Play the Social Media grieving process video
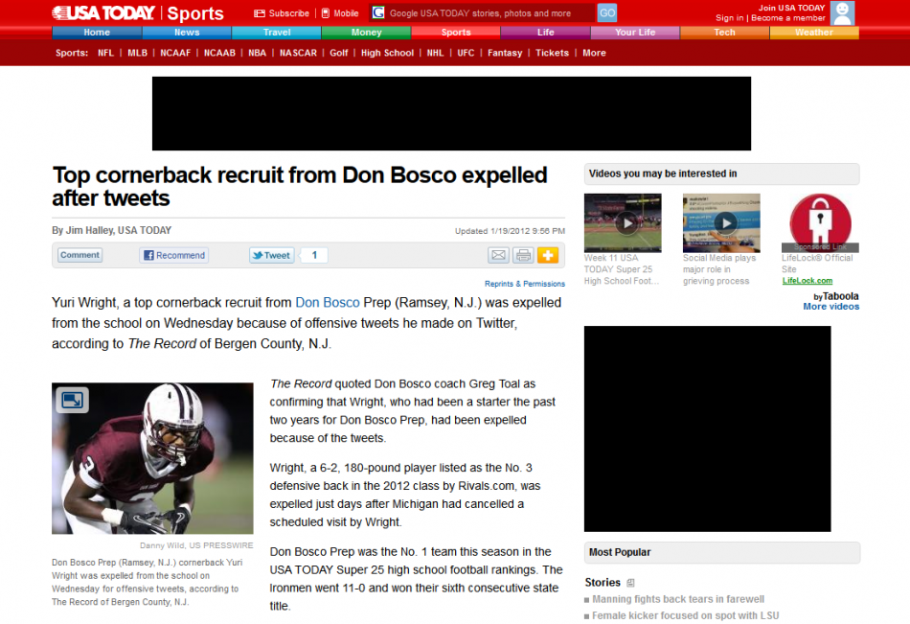This screenshot has width=910, height=624. click(x=721, y=222)
